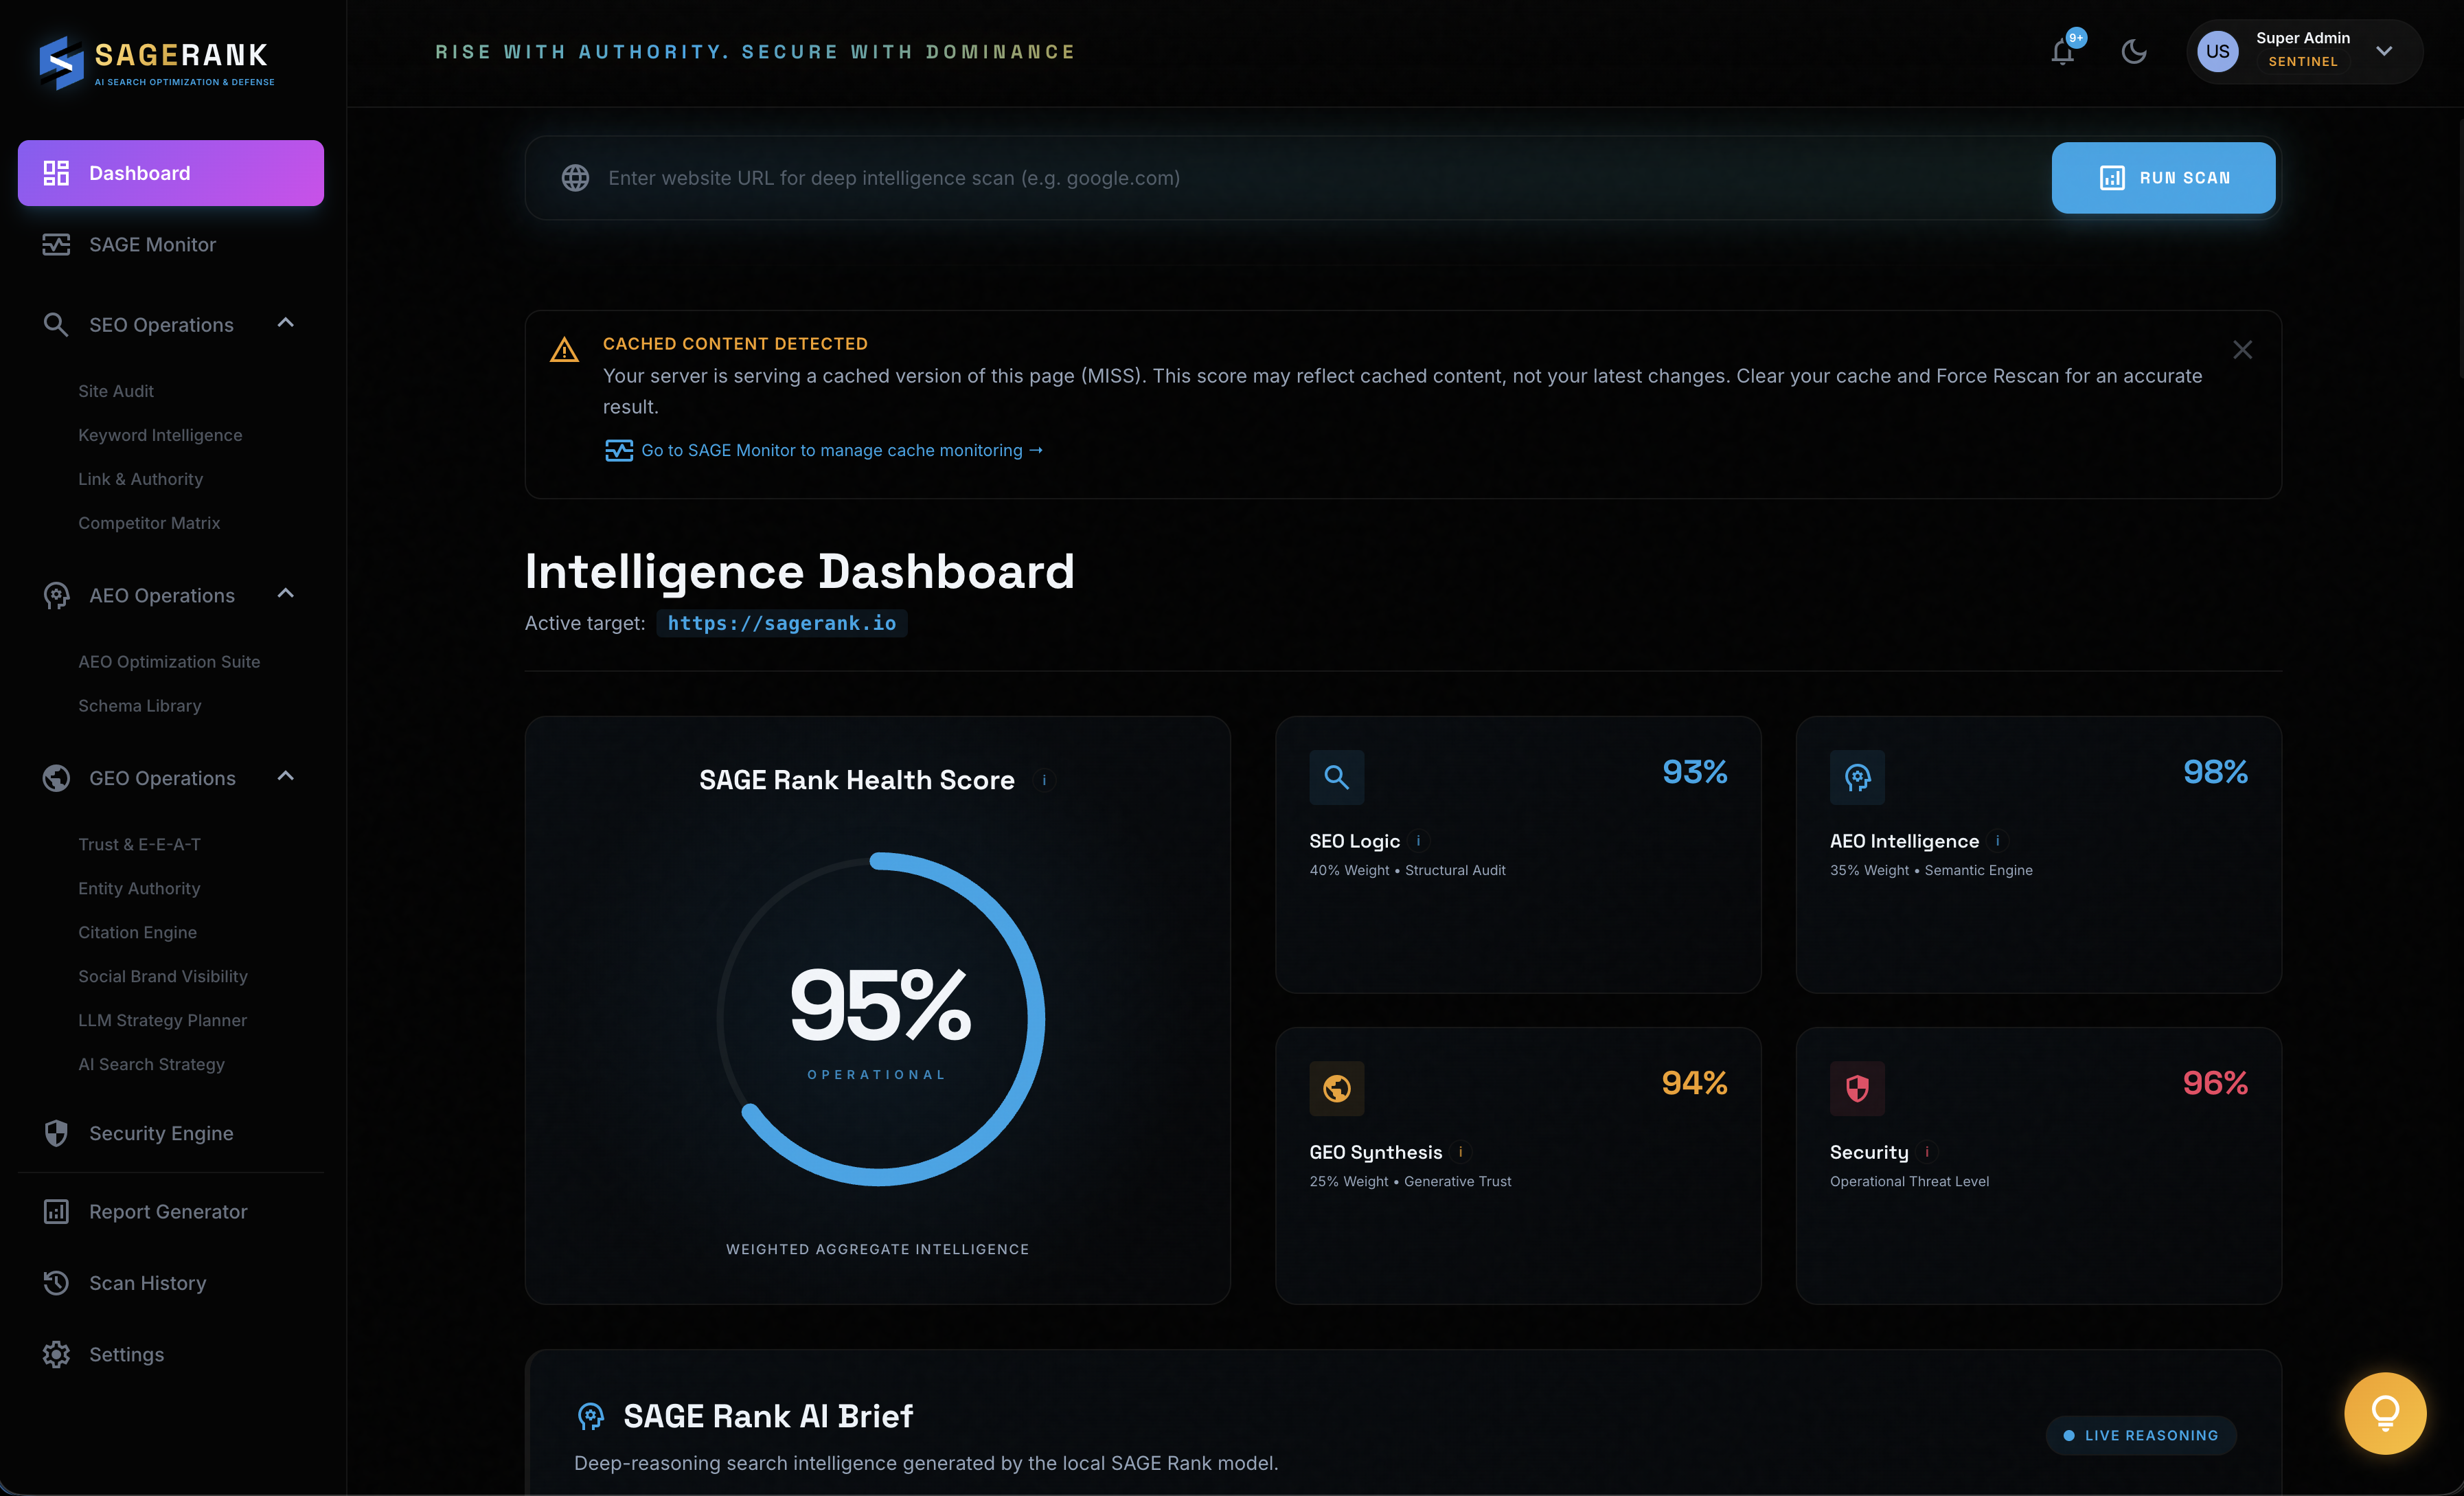Toggle dark mode moon icon
This screenshot has width=2464, height=1496.
point(2134,51)
